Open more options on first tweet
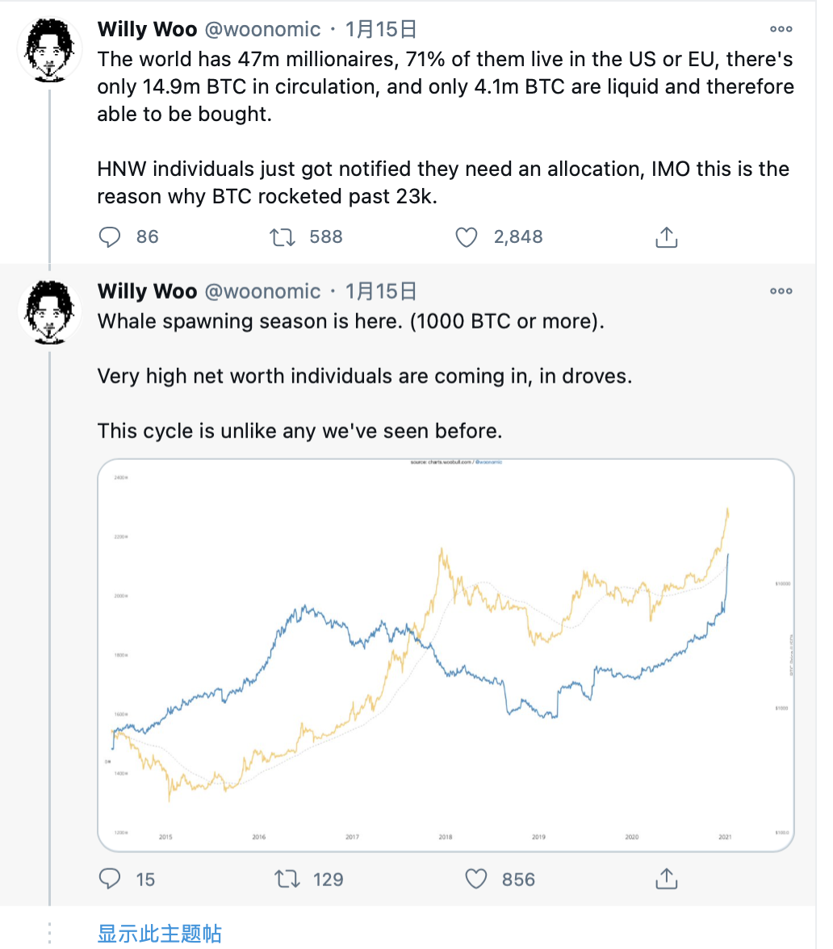This screenshot has width=833, height=949. [781, 29]
